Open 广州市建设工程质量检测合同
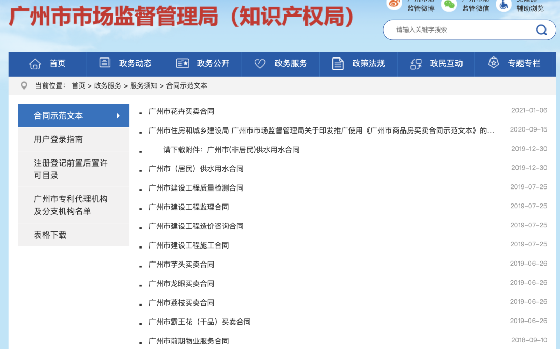Screen dimensions: 560x349 click(x=196, y=188)
